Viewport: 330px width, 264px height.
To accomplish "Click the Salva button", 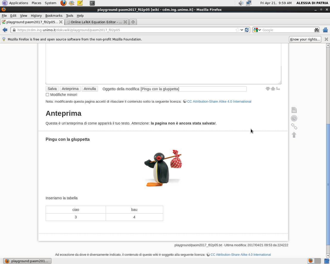I will click(52, 89).
